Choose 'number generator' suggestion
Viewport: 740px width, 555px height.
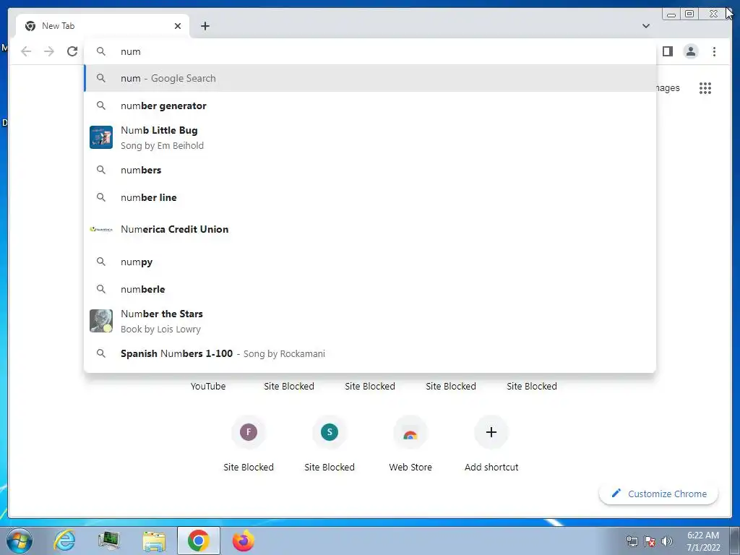tap(370, 106)
